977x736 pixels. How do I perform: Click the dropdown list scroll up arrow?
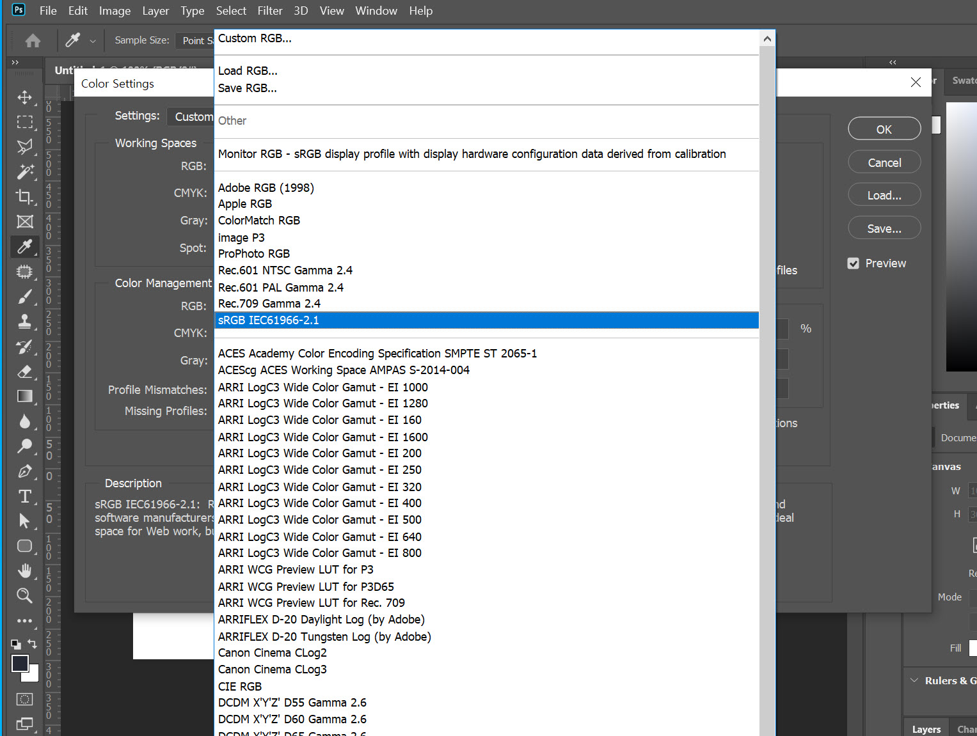pyautogui.click(x=767, y=39)
